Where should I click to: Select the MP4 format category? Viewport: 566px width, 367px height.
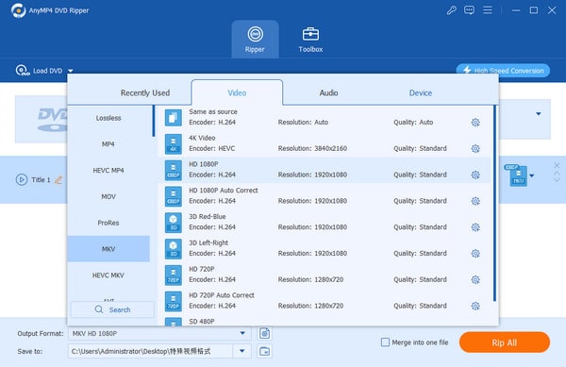pyautogui.click(x=108, y=144)
